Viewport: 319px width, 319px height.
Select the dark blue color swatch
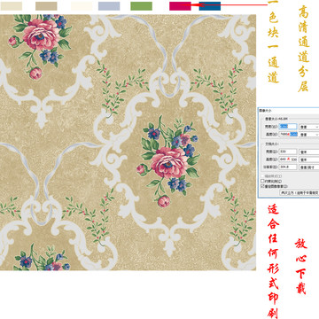(x=210, y=6)
